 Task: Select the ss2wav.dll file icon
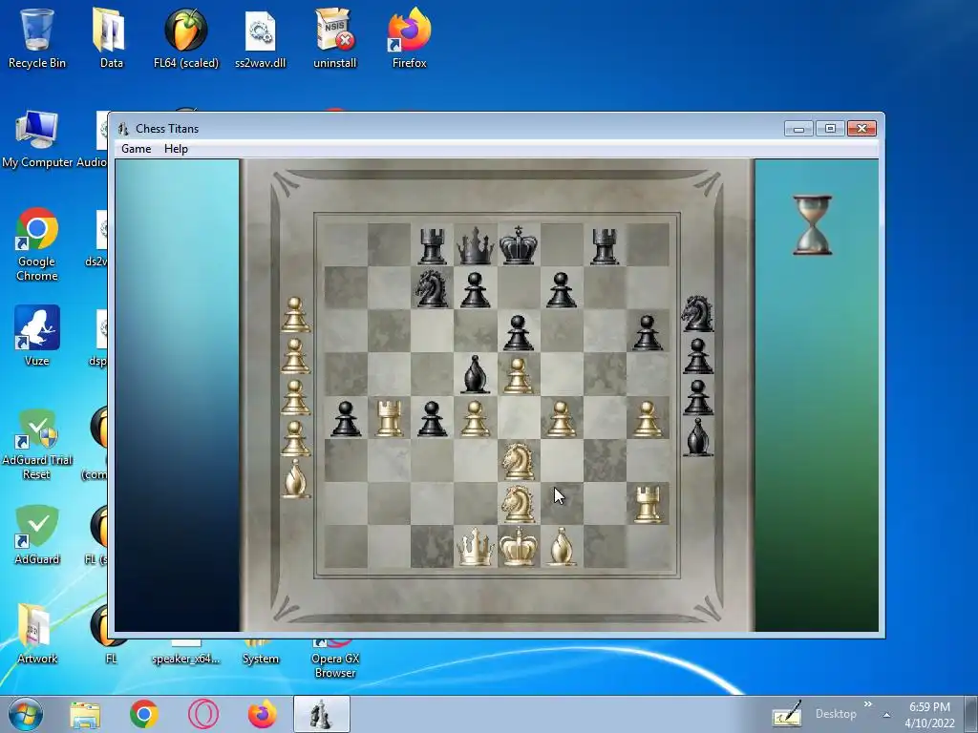point(260,37)
